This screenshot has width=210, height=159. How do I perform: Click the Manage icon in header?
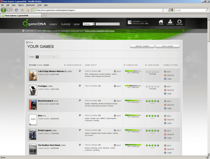pyautogui.click(x=179, y=22)
